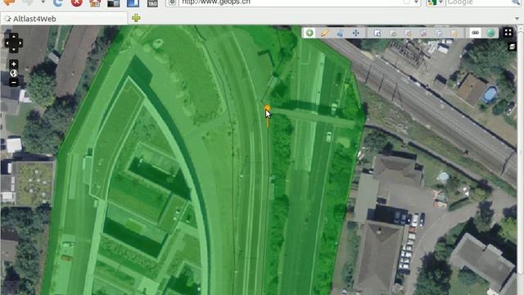The height and width of the screenshot is (295, 524).
Task: Open the map fullscreen with the four-squares icon
Action: 508,33
